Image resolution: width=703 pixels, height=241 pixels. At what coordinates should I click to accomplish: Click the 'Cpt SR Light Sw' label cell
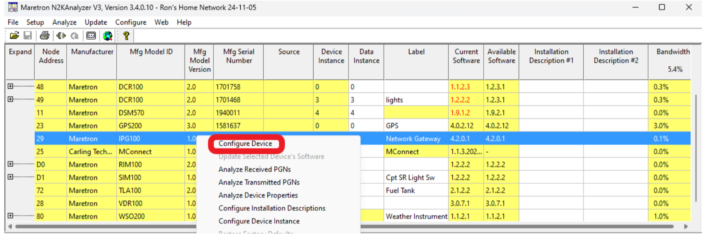pos(416,178)
